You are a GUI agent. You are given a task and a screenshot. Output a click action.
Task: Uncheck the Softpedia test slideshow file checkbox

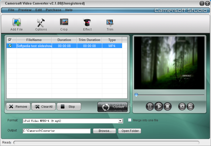(10, 46)
